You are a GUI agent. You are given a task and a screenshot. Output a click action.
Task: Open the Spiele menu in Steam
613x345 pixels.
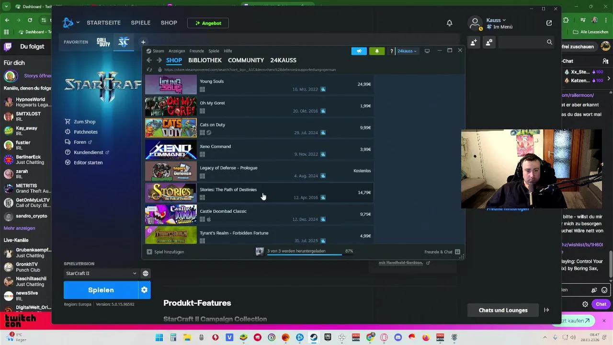click(x=214, y=51)
